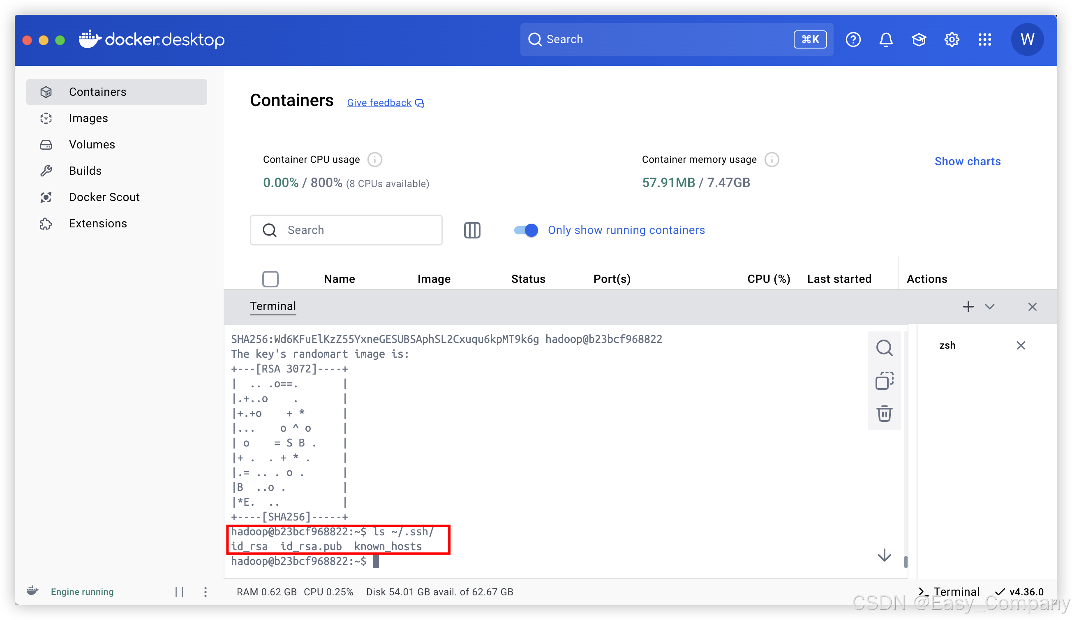The image size is (1072, 620).
Task: Click the 57.91MB / 7.47GB memory value
Action: 695,183
